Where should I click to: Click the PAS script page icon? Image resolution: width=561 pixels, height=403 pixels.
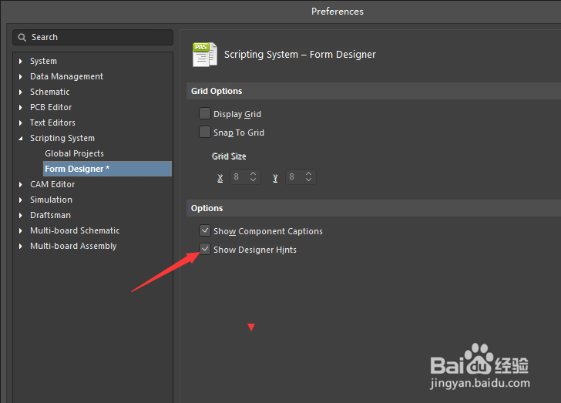(x=205, y=55)
